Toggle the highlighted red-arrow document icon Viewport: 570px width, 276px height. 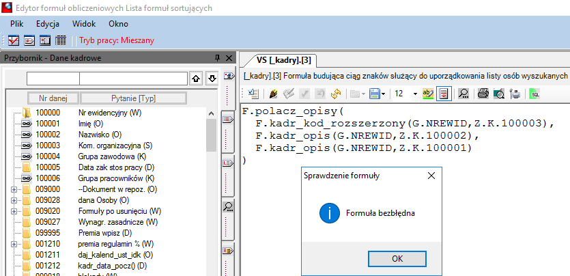[x=444, y=94]
